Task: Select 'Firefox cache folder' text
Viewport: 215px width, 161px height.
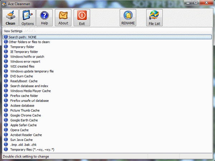Action: tap(24, 96)
